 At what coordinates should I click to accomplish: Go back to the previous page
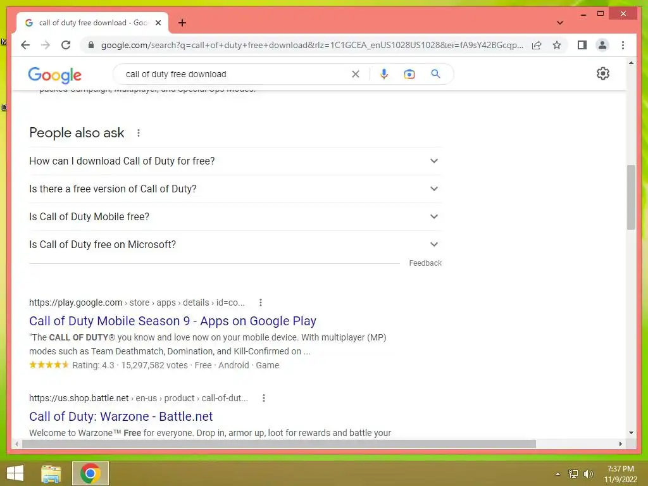pos(25,45)
